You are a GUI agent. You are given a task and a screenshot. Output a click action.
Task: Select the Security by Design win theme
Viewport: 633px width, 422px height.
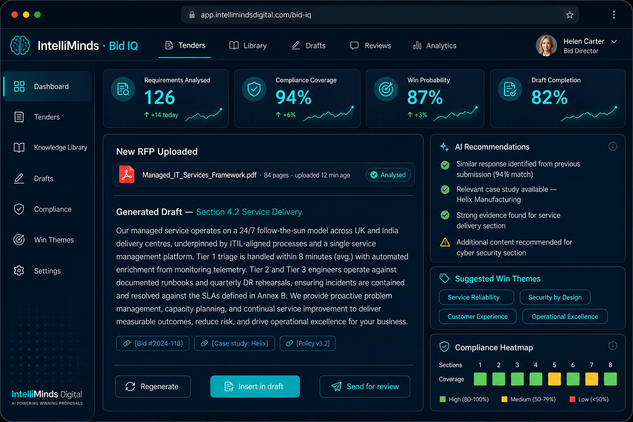tap(555, 297)
